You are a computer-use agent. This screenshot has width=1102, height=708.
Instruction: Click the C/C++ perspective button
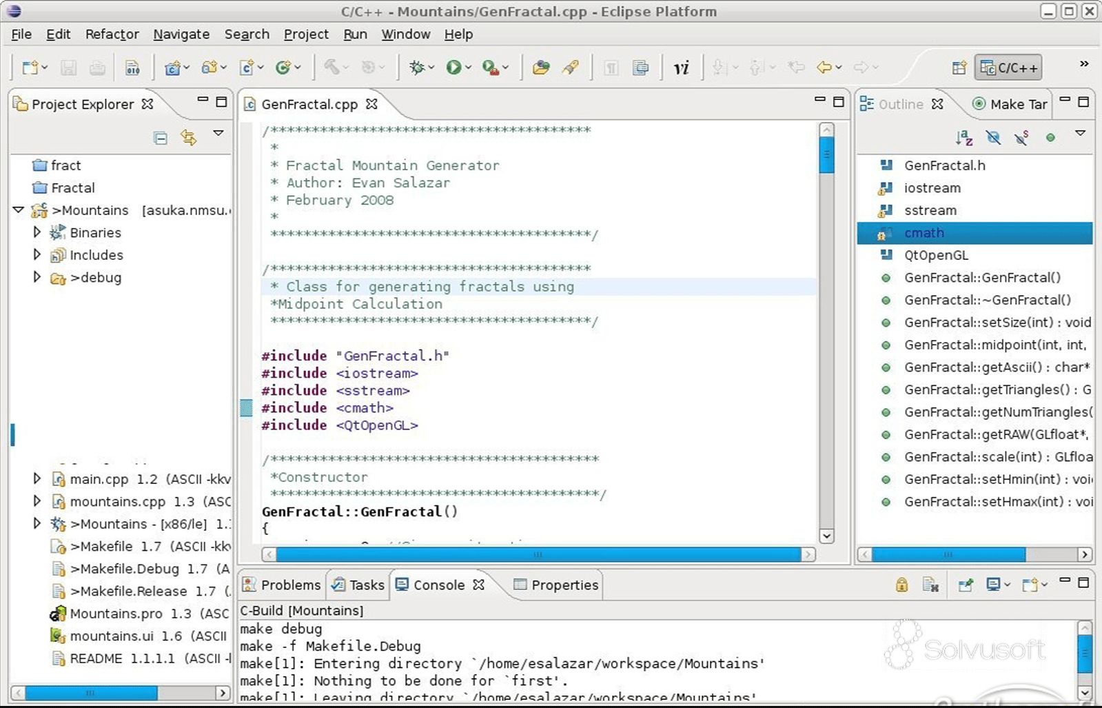click(x=1008, y=68)
